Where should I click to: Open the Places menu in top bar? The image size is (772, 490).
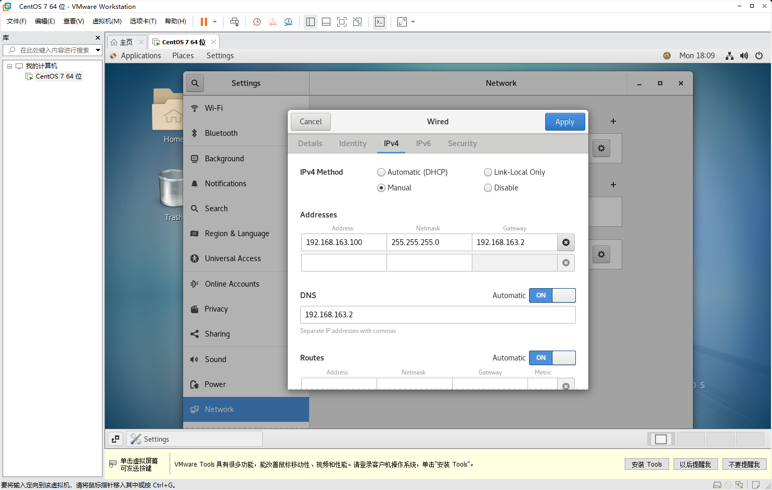point(183,56)
